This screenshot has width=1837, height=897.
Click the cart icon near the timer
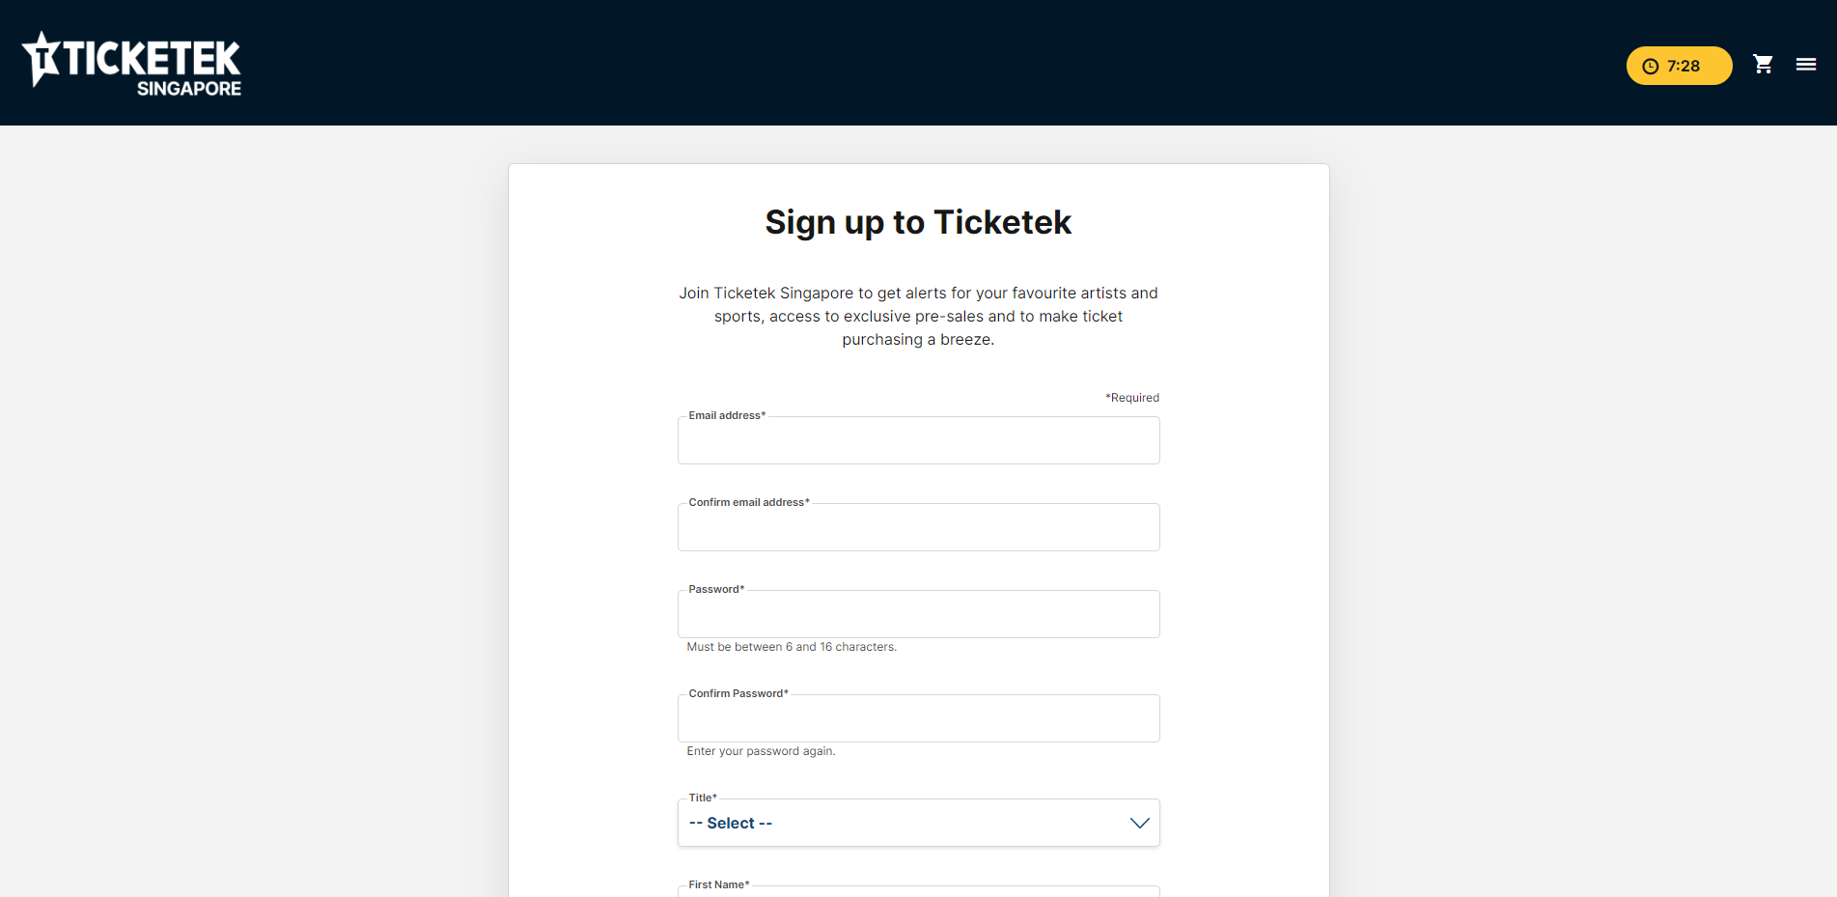[x=1763, y=64]
